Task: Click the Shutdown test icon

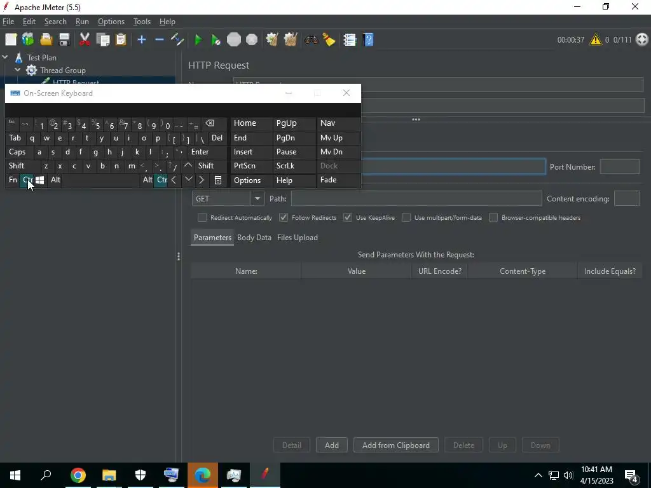Action: (x=252, y=40)
